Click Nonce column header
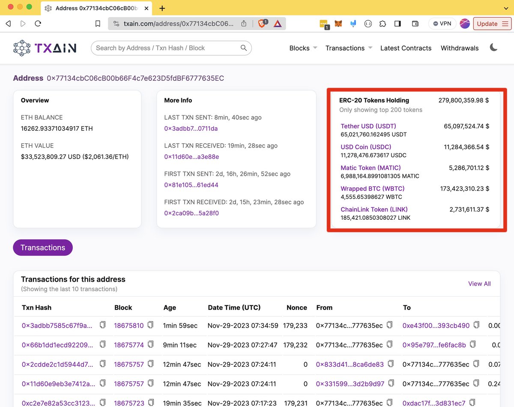The width and height of the screenshot is (514, 407). coord(297,307)
